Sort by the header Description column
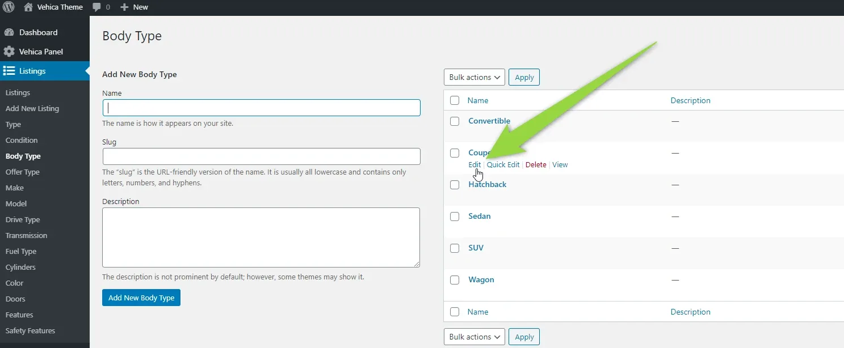This screenshot has width=844, height=348. pyautogui.click(x=690, y=100)
